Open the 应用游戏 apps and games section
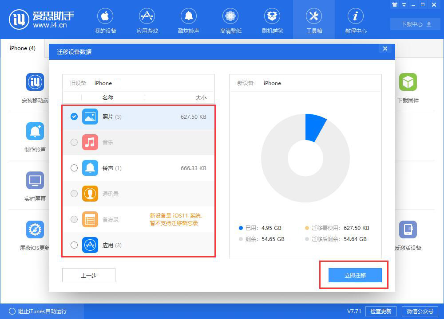Screen dimensions: 444x319 [x=147, y=20]
